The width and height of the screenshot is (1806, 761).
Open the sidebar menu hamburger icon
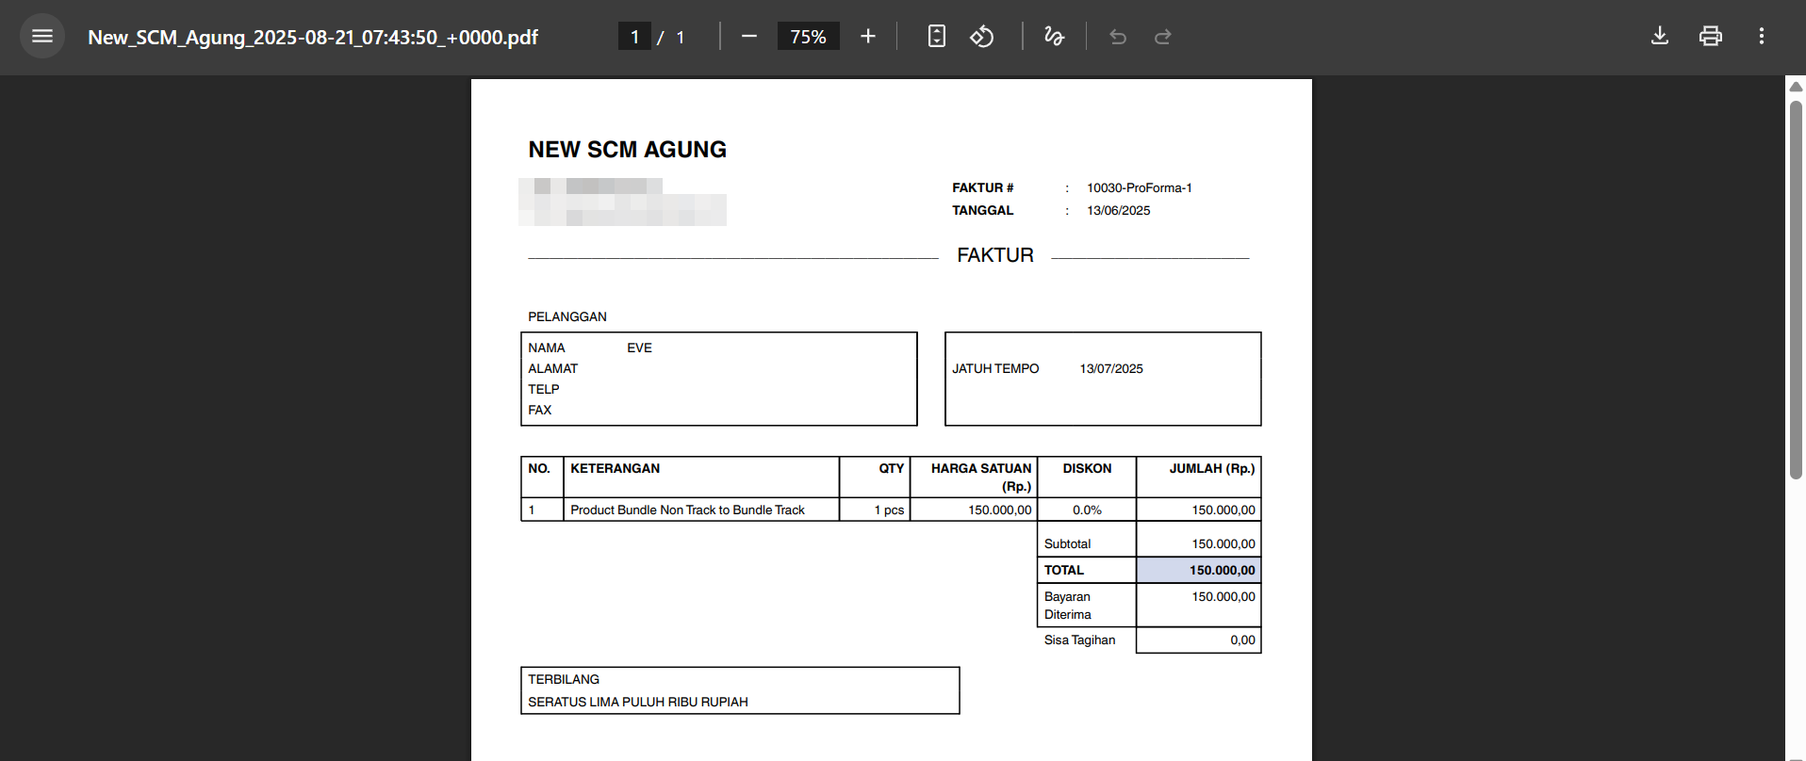pos(42,37)
